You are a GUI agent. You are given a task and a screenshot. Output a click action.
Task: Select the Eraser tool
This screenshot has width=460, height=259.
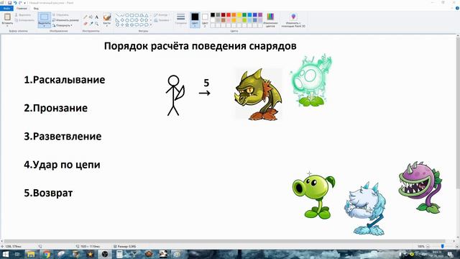pyautogui.click(x=86, y=24)
